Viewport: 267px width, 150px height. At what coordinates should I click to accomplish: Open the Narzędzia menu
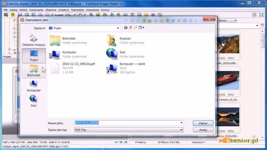coord(78,10)
